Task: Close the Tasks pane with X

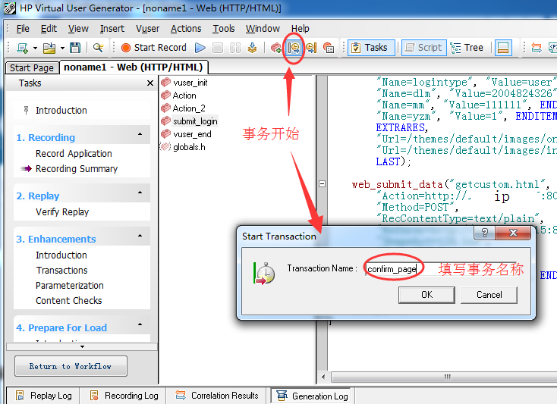Action: [x=150, y=83]
